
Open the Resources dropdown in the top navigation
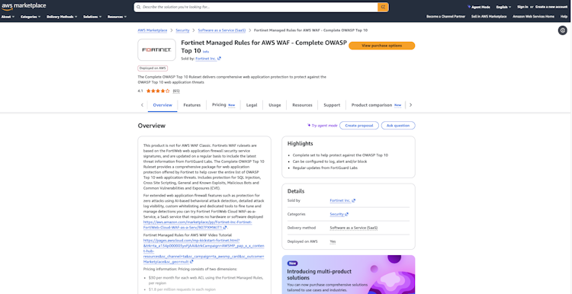click(x=117, y=17)
